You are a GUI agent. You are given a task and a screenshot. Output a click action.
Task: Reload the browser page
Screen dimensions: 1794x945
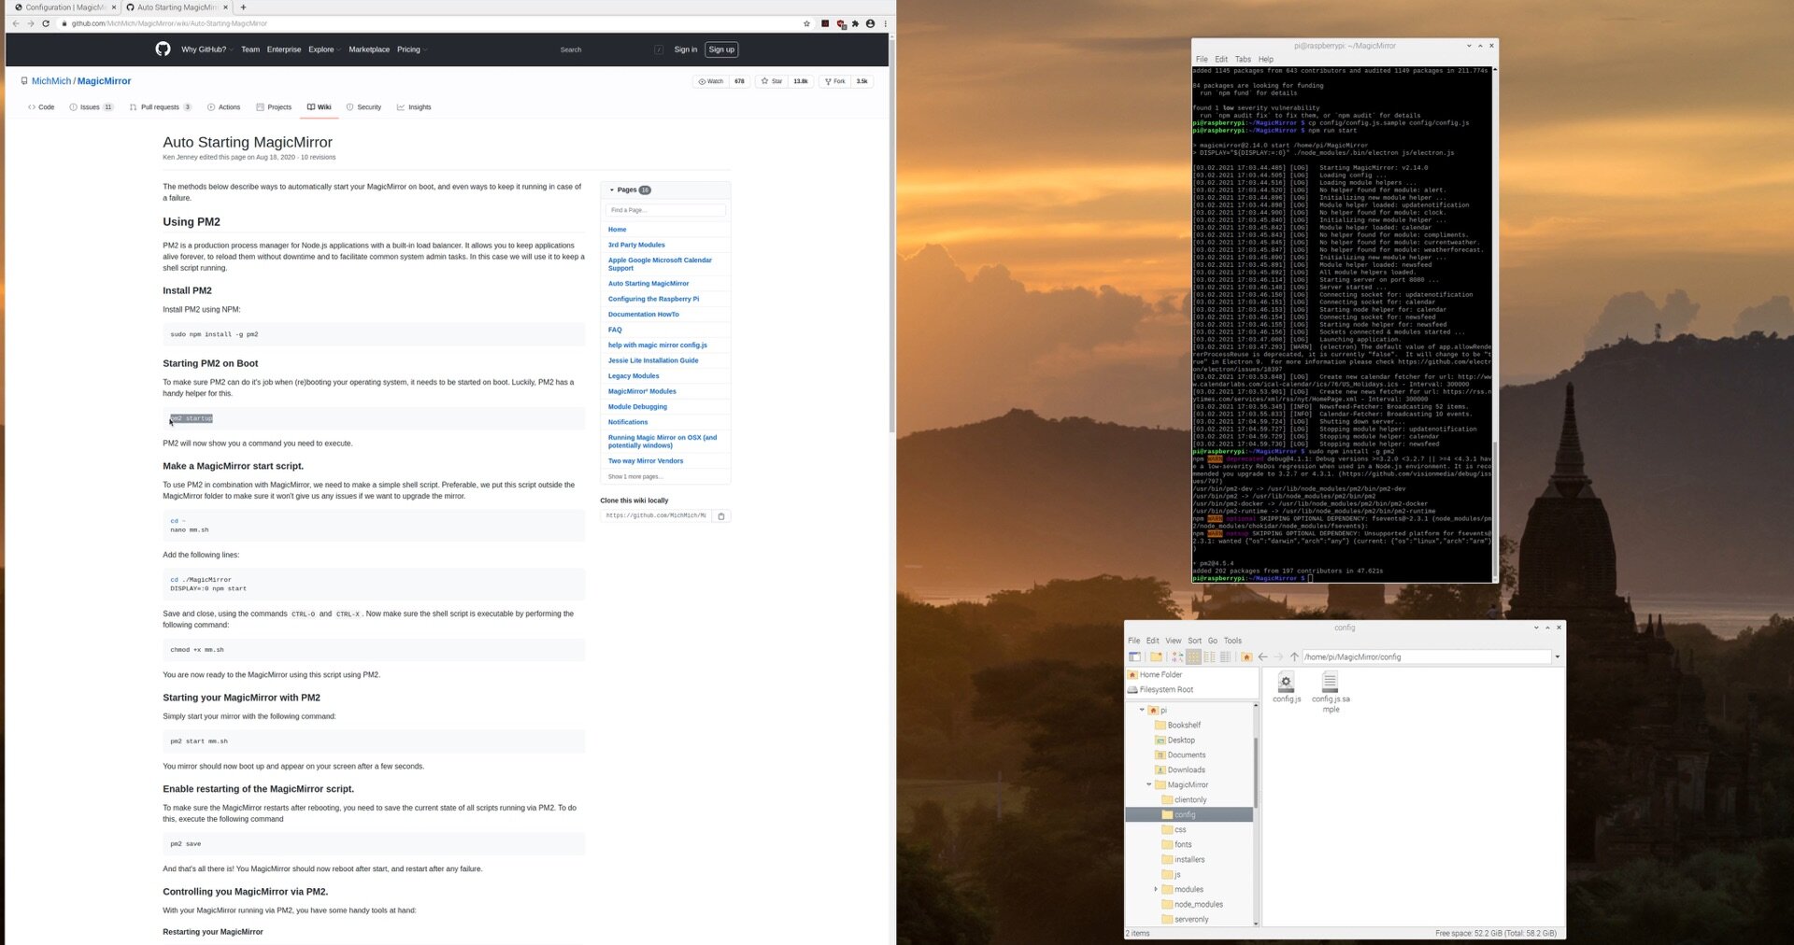46,23
